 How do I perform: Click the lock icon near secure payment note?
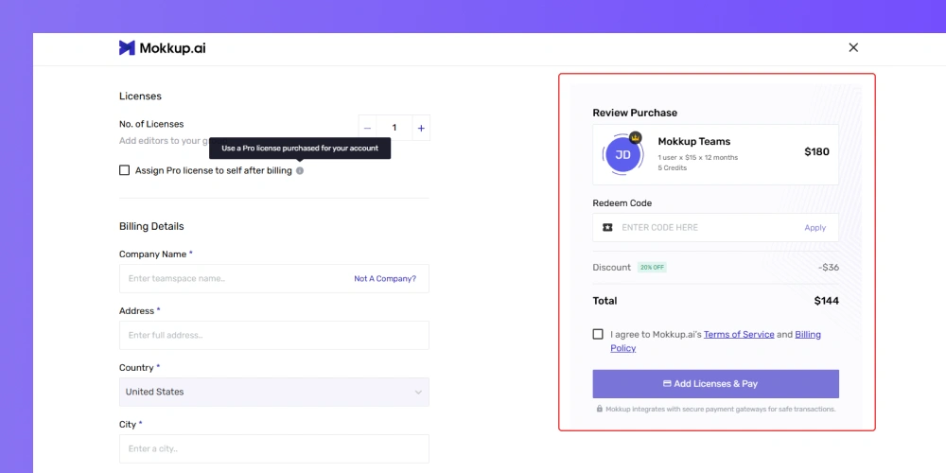point(600,409)
